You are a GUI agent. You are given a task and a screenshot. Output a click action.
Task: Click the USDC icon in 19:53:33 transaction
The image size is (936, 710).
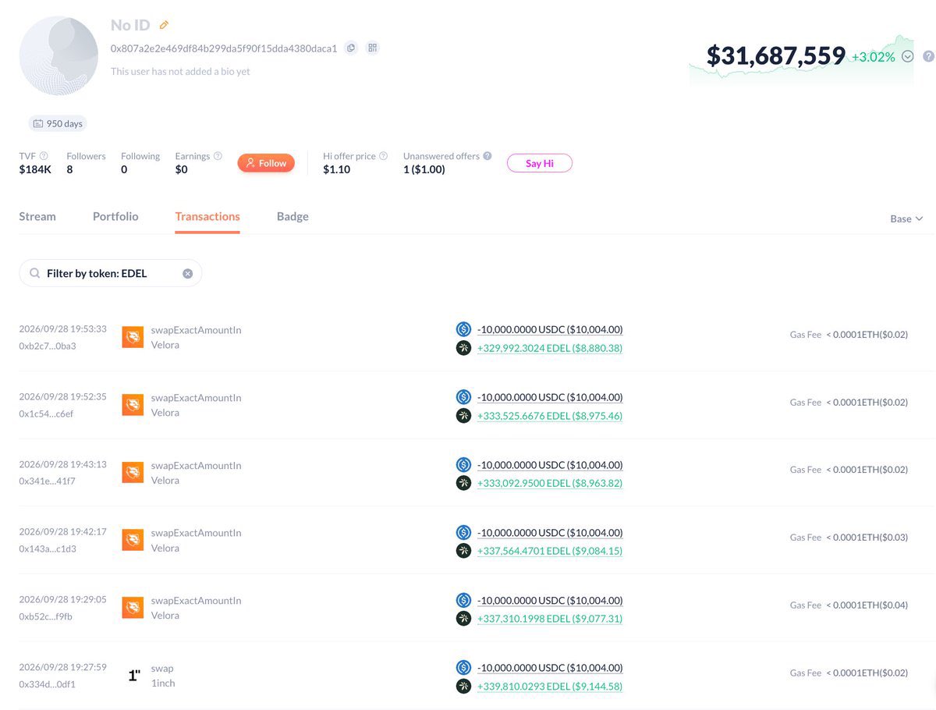point(463,329)
